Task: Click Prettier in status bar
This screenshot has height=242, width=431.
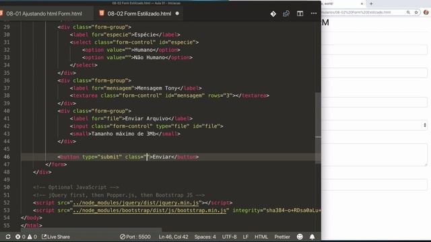Action: pyautogui.click(x=282, y=237)
